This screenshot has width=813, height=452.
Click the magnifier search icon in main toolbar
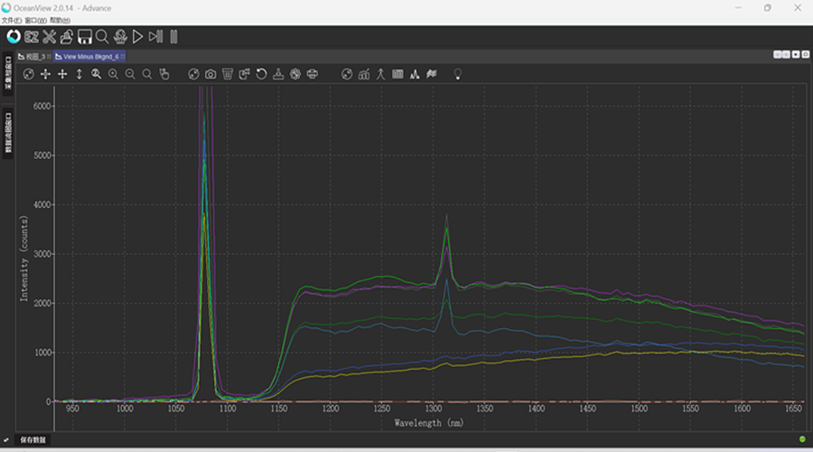[x=103, y=37]
